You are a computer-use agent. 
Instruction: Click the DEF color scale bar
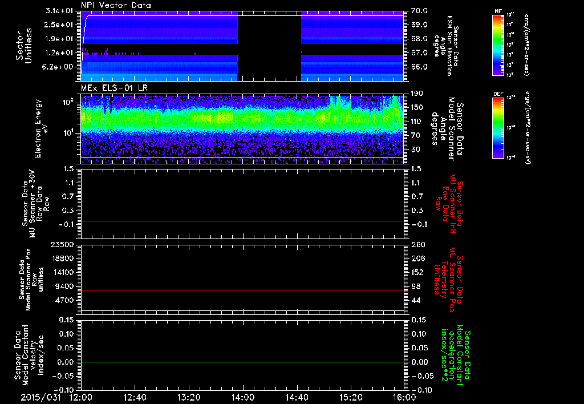pyautogui.click(x=498, y=127)
